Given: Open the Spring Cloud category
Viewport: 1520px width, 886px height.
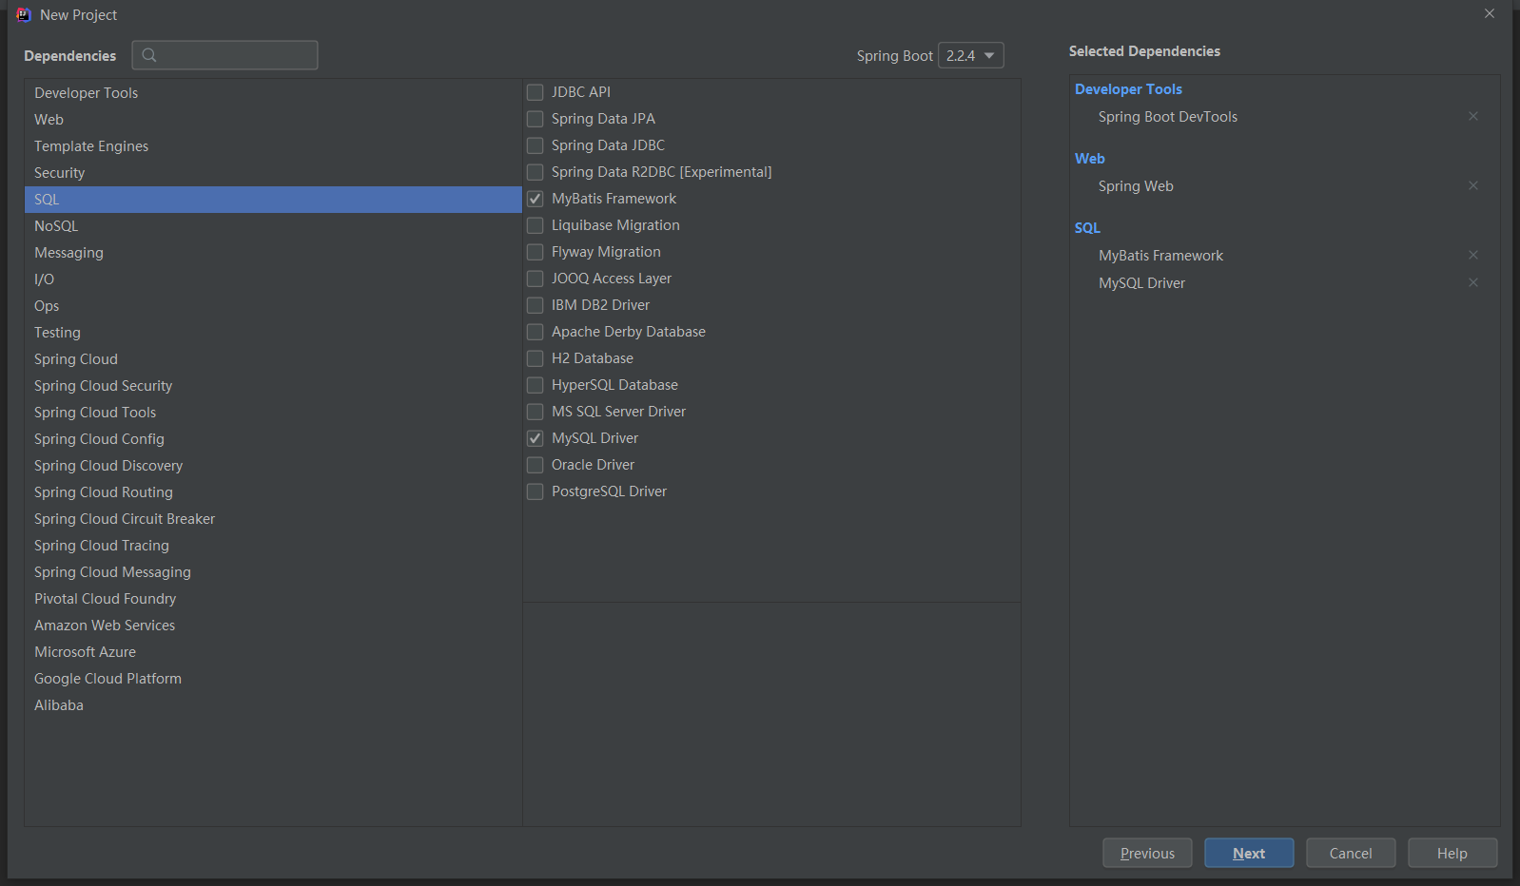Looking at the screenshot, I should [x=273, y=359].
